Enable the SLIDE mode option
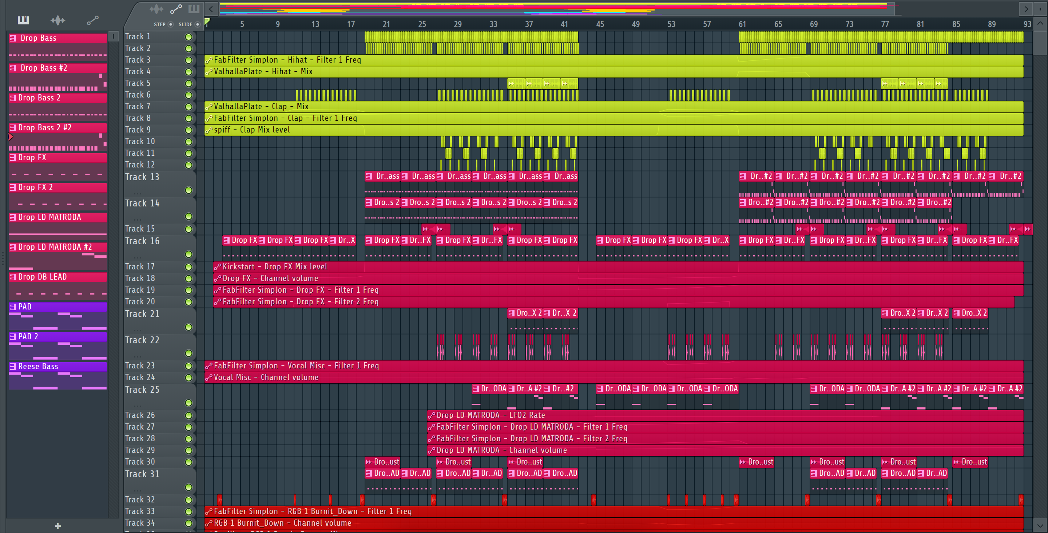 click(198, 24)
